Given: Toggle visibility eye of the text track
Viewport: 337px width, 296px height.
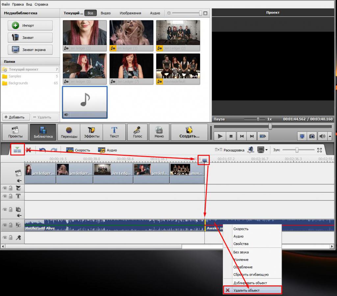Looking at the screenshot, I should coord(5,196).
